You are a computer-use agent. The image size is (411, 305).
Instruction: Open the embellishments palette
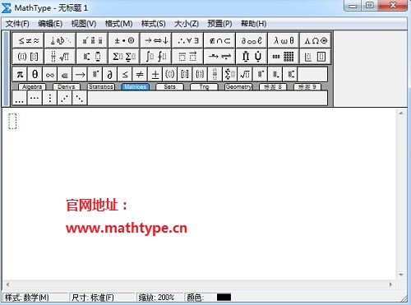92,40
